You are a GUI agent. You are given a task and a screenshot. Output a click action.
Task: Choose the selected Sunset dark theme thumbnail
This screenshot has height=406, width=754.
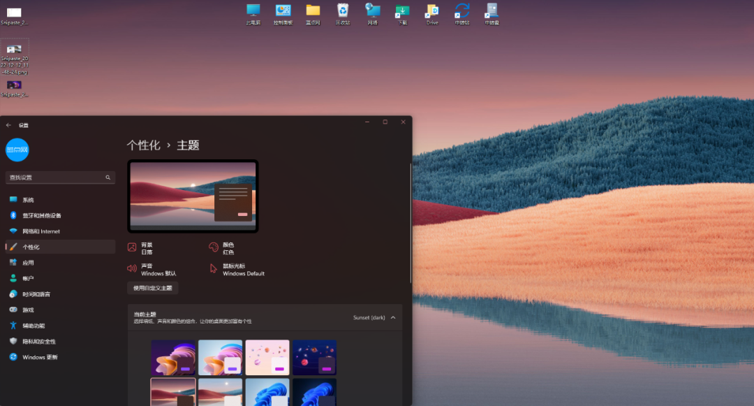point(173,392)
